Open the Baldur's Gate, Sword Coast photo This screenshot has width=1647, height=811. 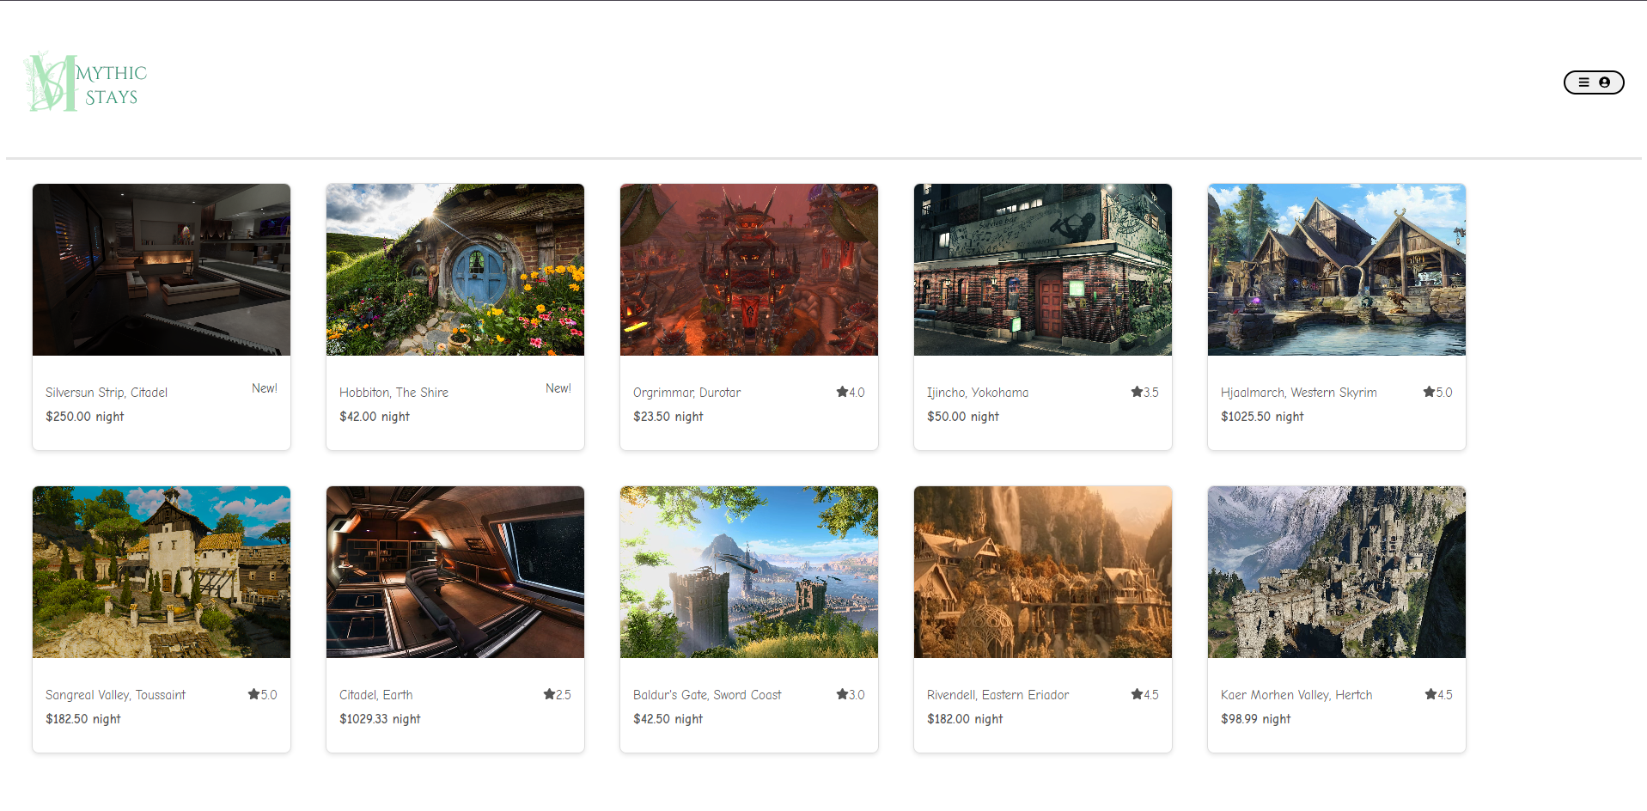click(x=749, y=572)
